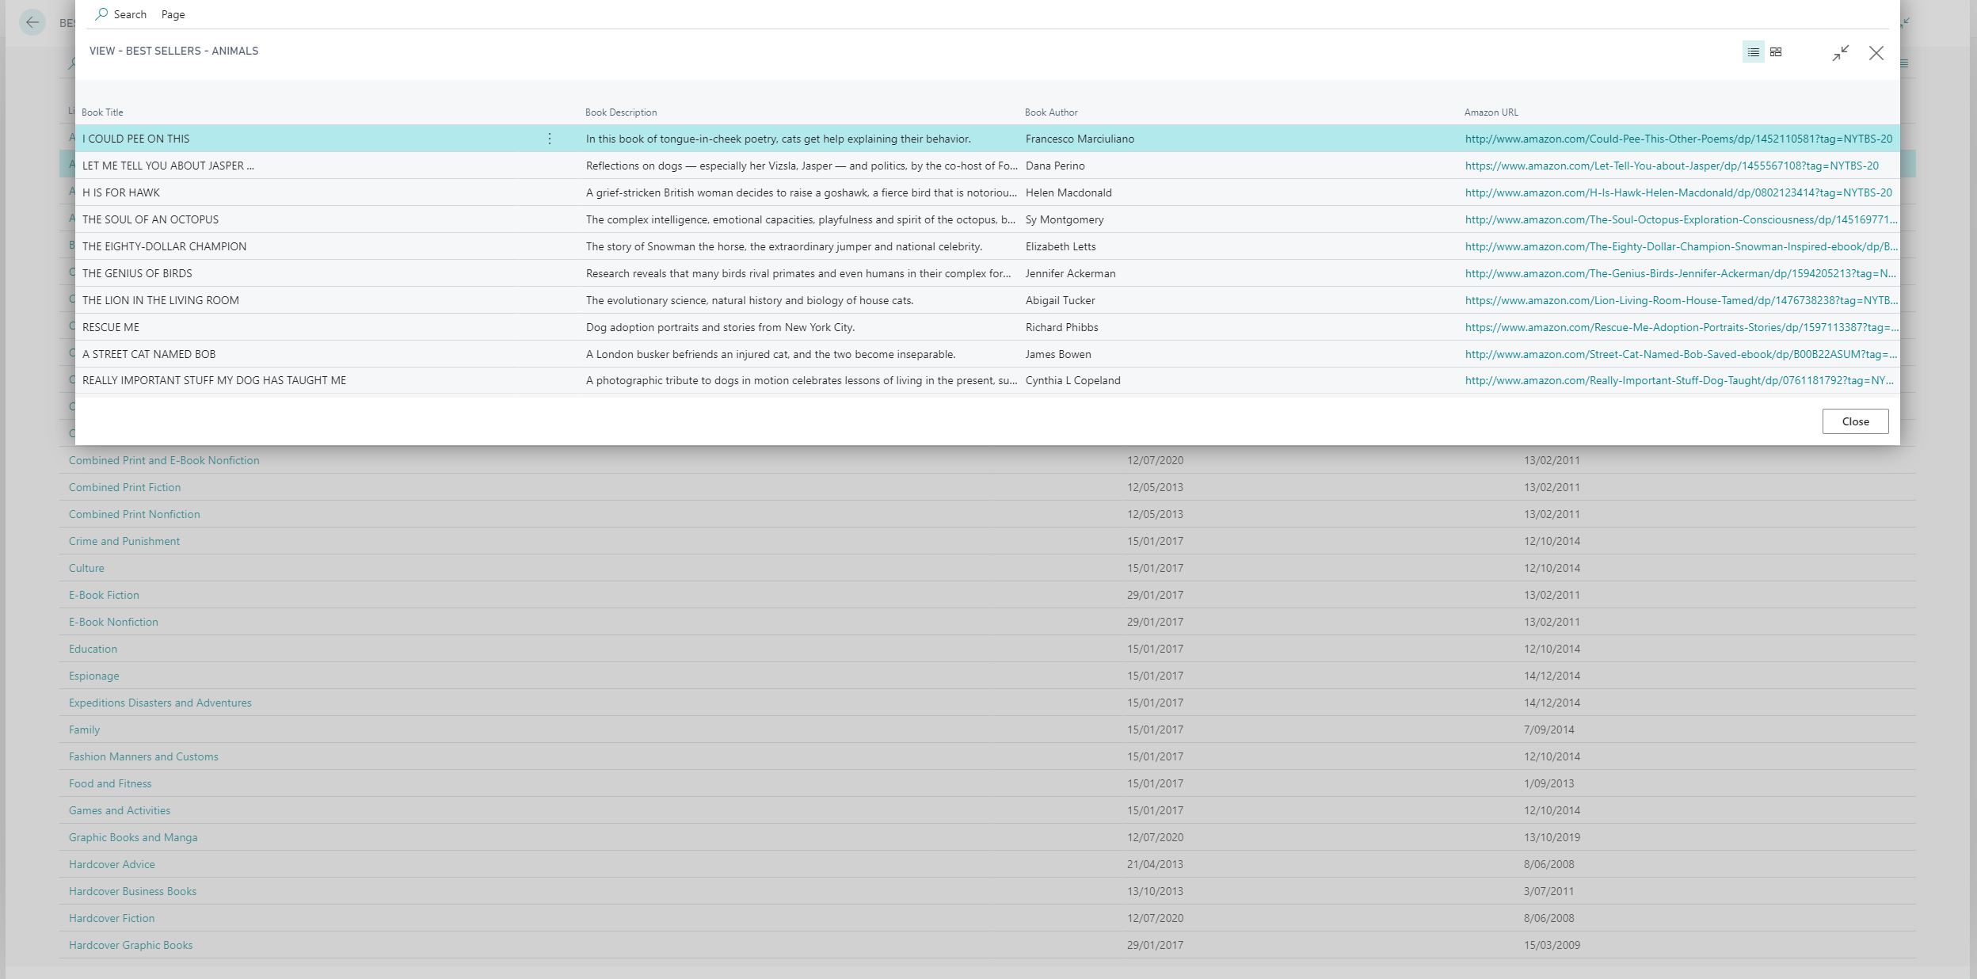The image size is (1977, 979).
Task: Select the list view layout icon
Action: coord(1751,51)
